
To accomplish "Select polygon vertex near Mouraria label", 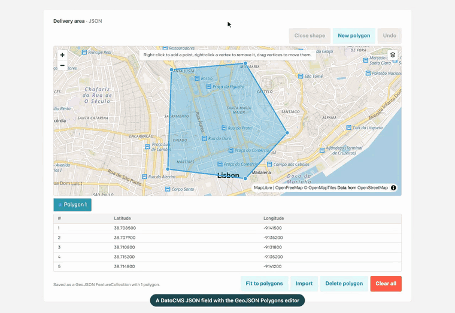I will [x=245, y=63].
